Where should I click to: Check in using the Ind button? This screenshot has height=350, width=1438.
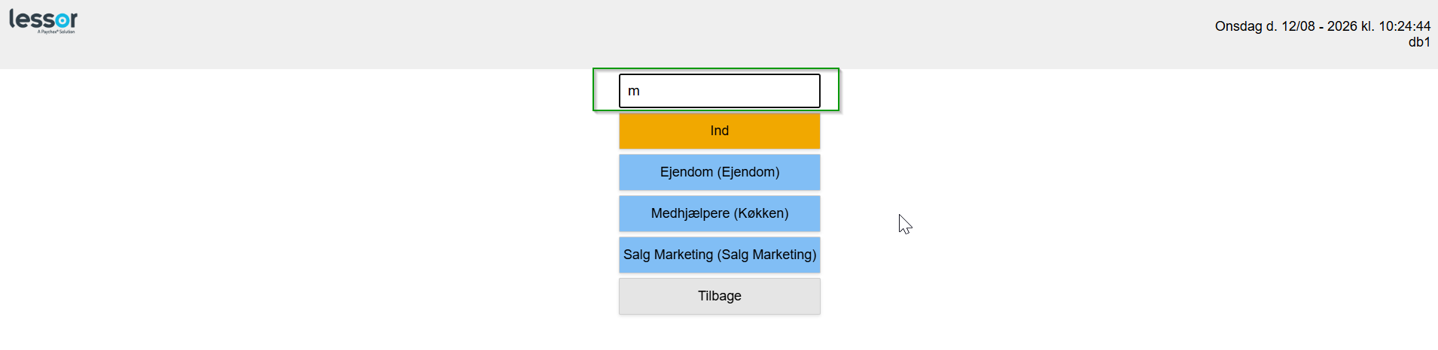click(719, 131)
